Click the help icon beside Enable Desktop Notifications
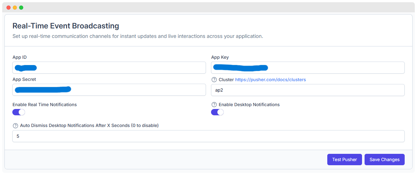 pyautogui.click(x=214, y=105)
